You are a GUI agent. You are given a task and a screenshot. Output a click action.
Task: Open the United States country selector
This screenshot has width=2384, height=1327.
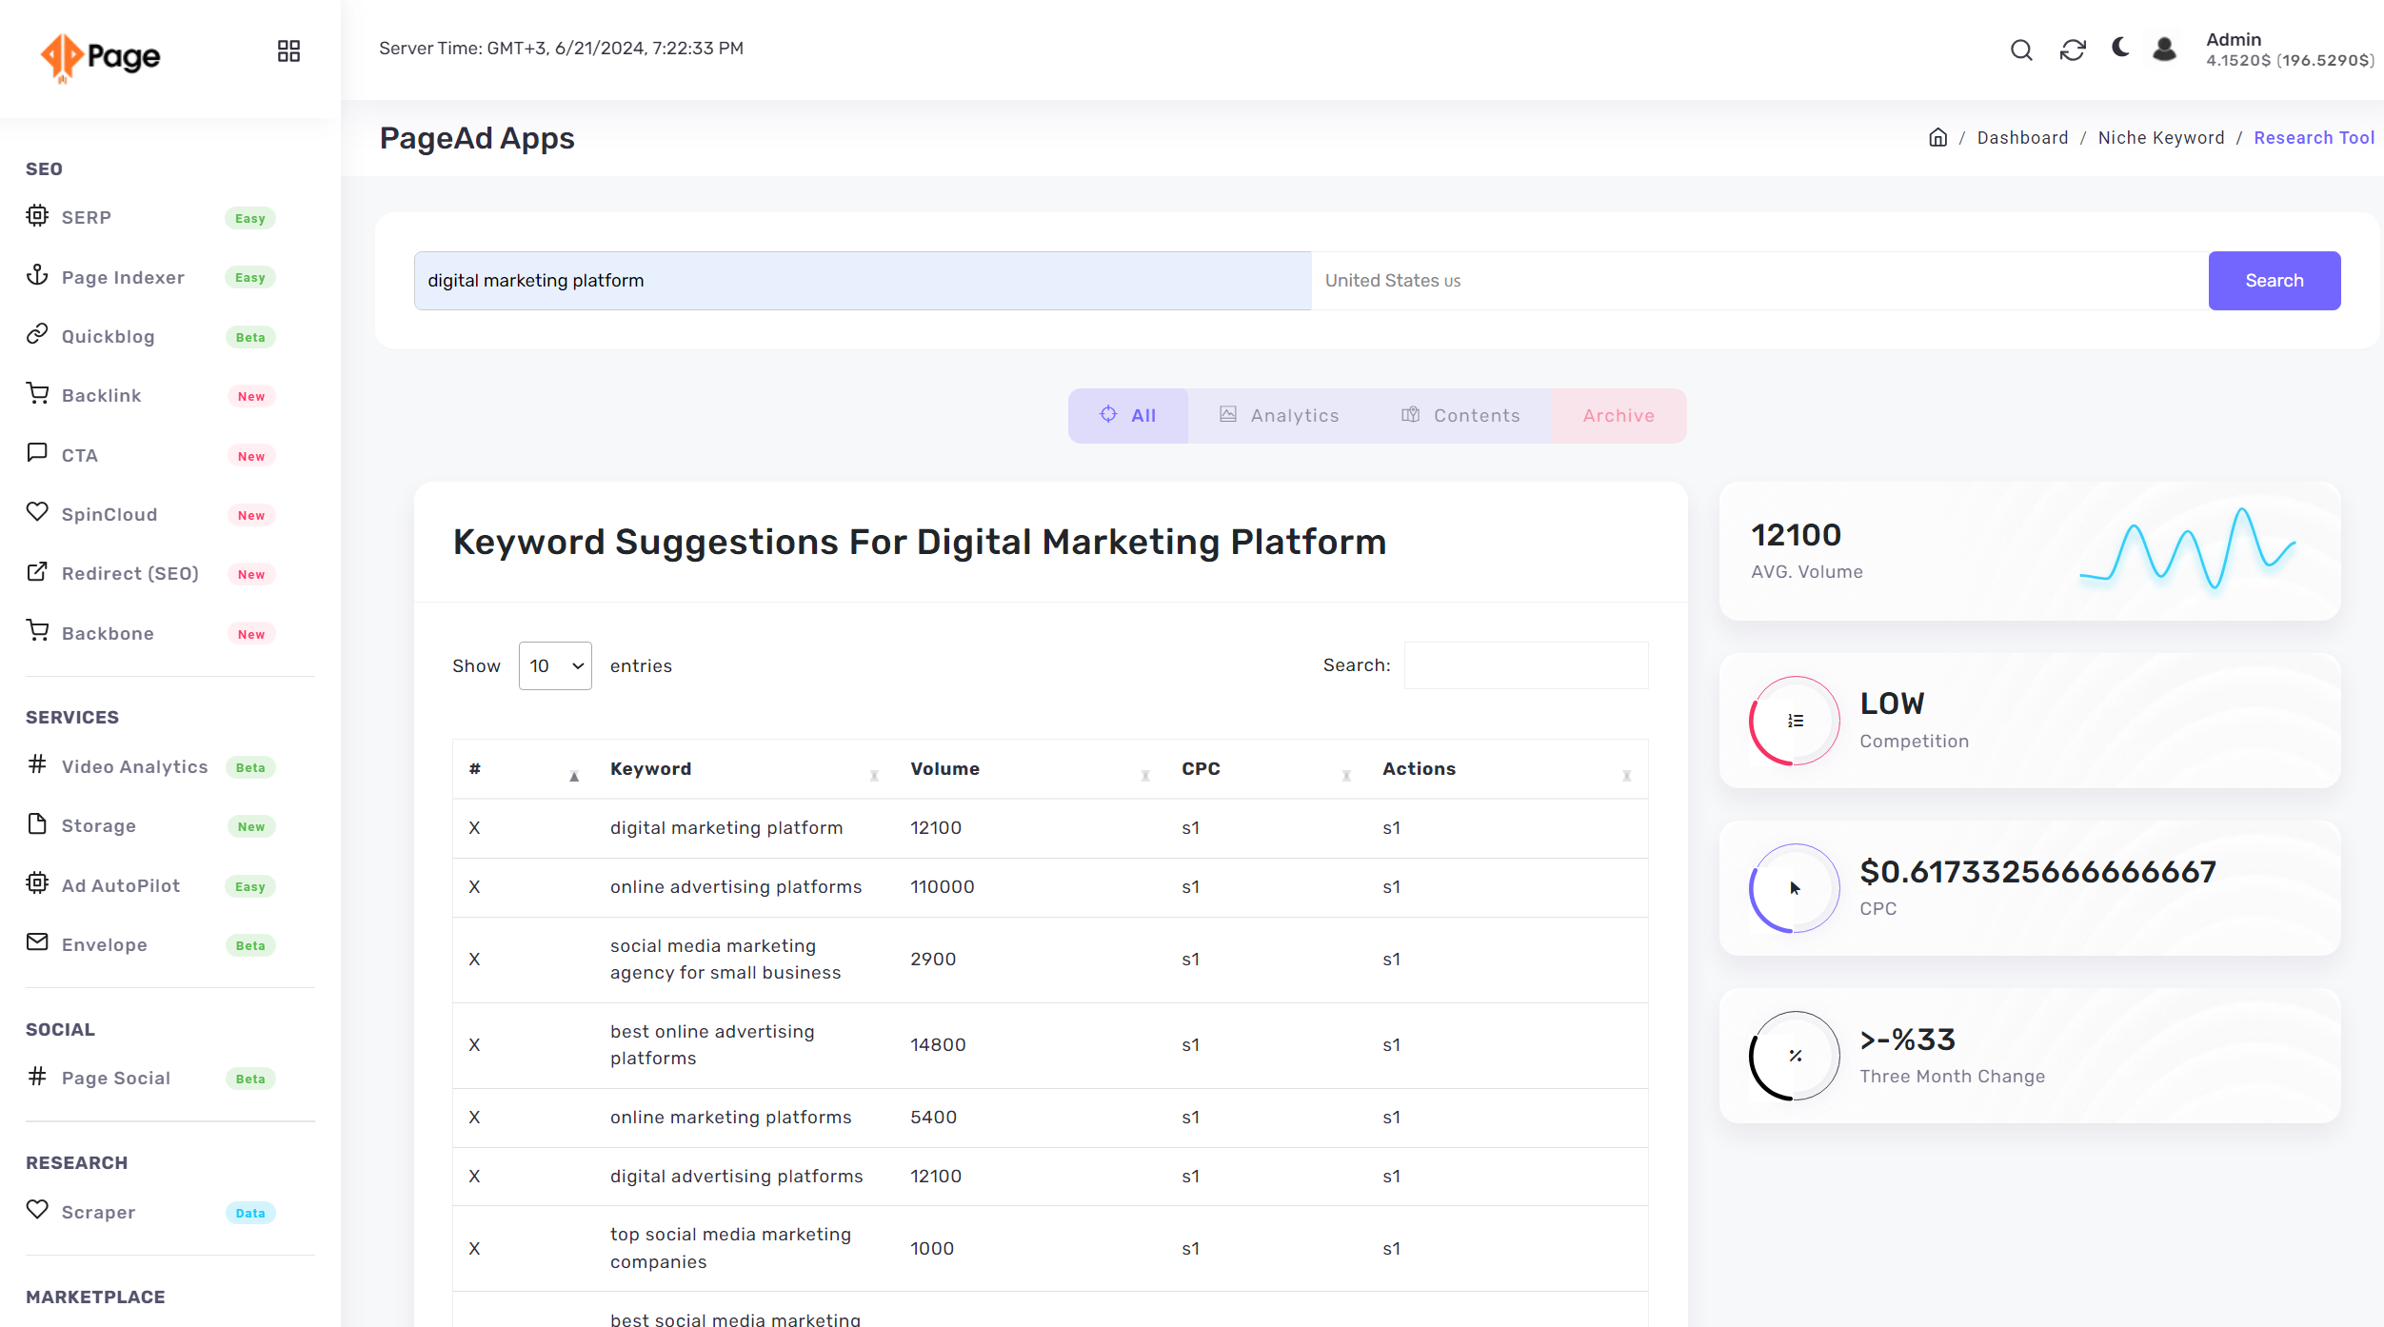1759,281
